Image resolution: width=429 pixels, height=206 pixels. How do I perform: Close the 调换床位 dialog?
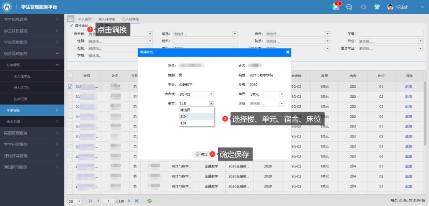click(287, 52)
